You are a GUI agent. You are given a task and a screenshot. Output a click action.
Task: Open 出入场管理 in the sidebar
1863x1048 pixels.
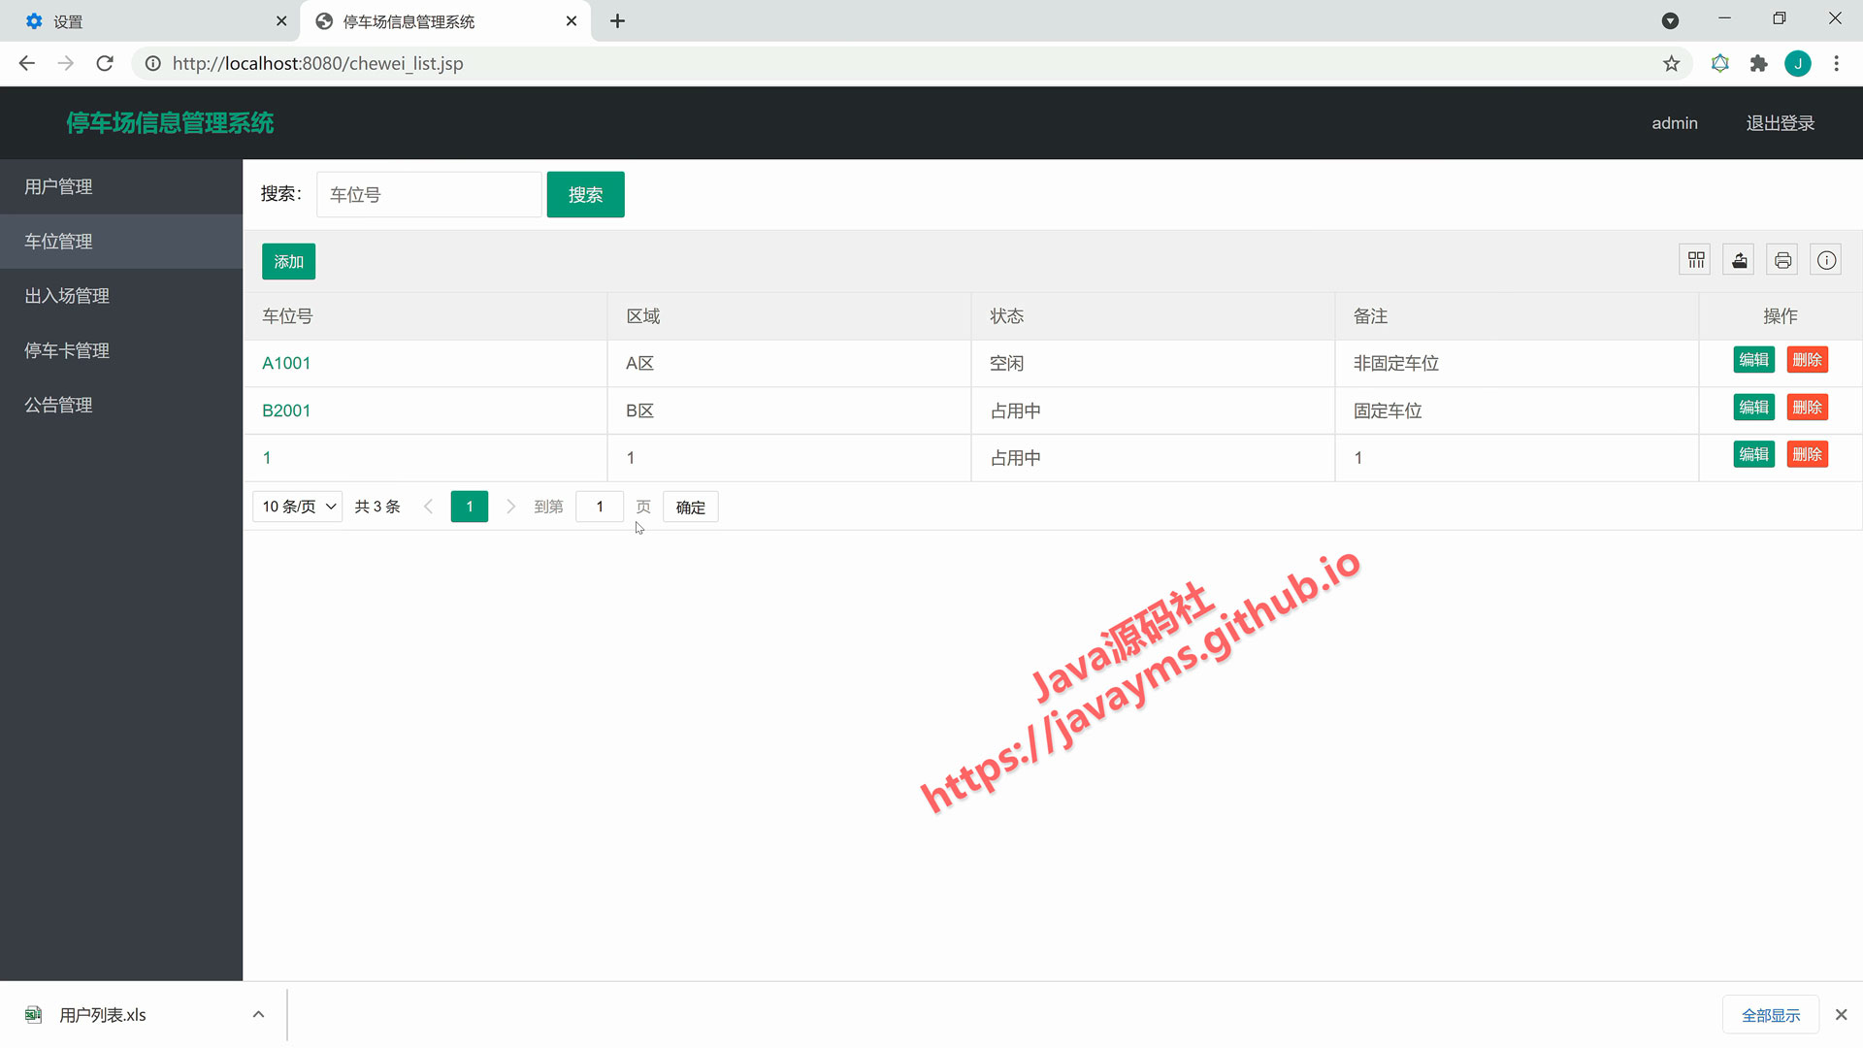121,296
